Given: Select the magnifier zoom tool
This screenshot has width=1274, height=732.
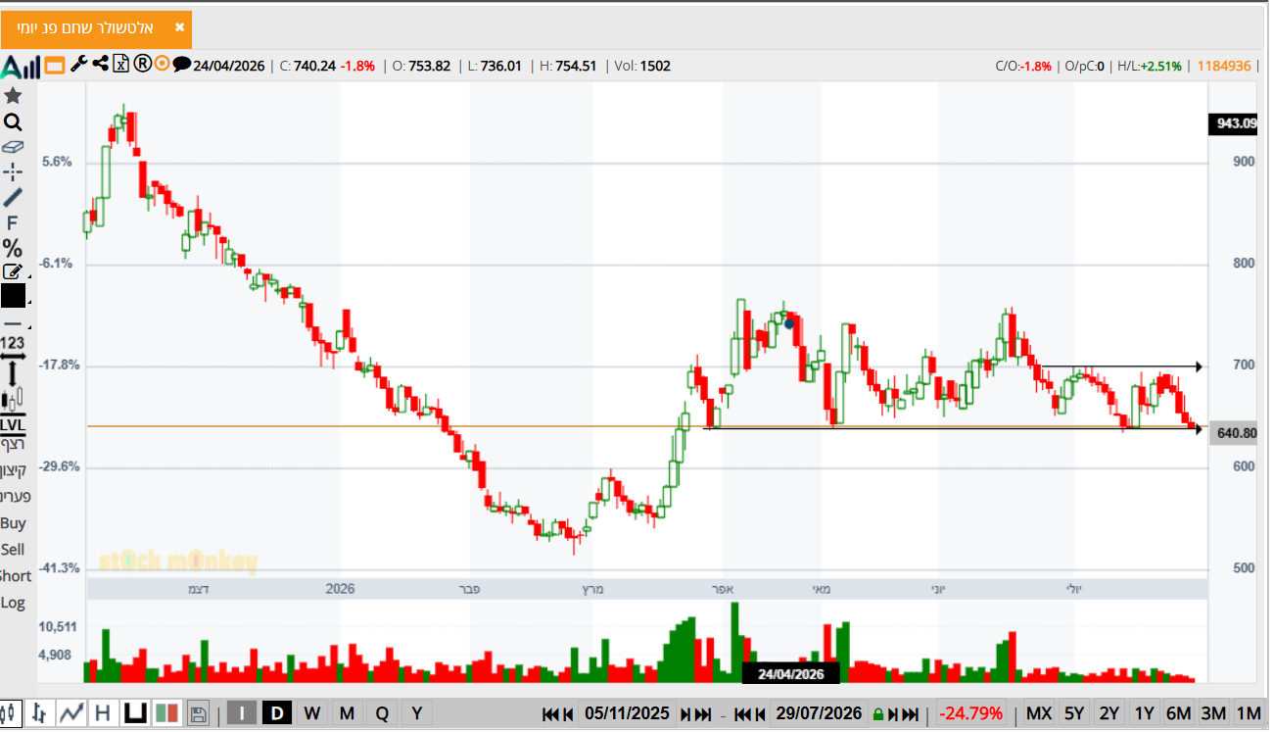Looking at the screenshot, I should 13,122.
